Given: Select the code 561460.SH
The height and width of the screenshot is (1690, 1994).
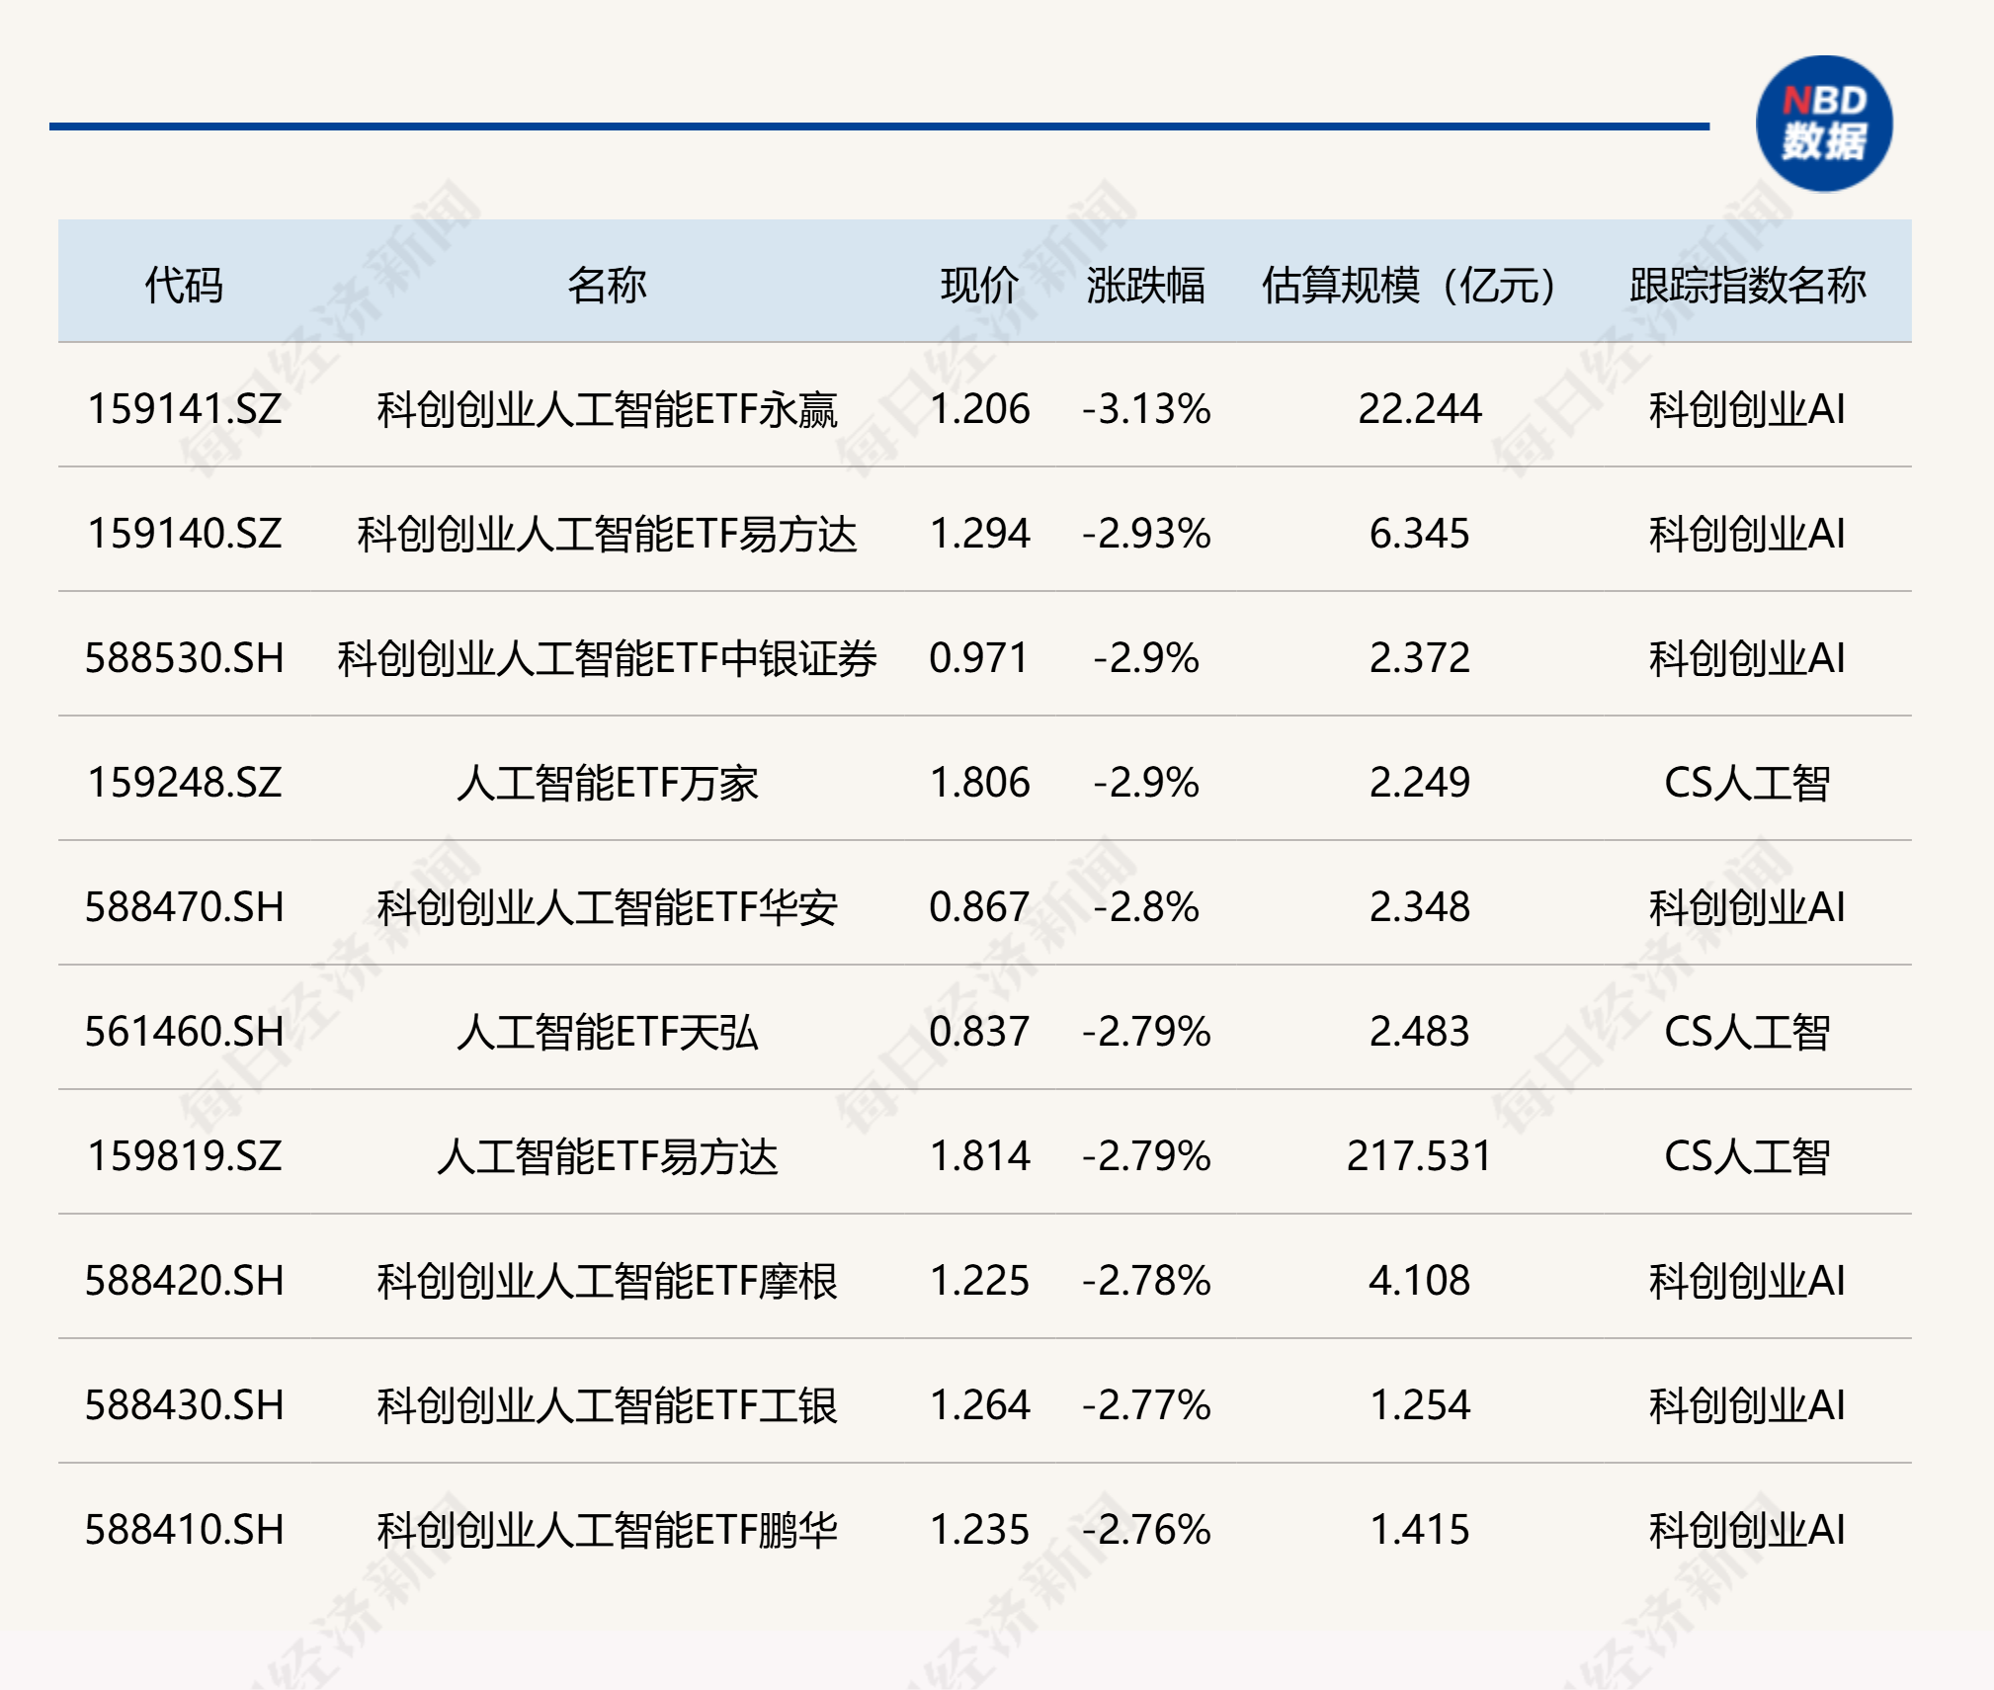Looking at the screenshot, I should pos(185,1032).
